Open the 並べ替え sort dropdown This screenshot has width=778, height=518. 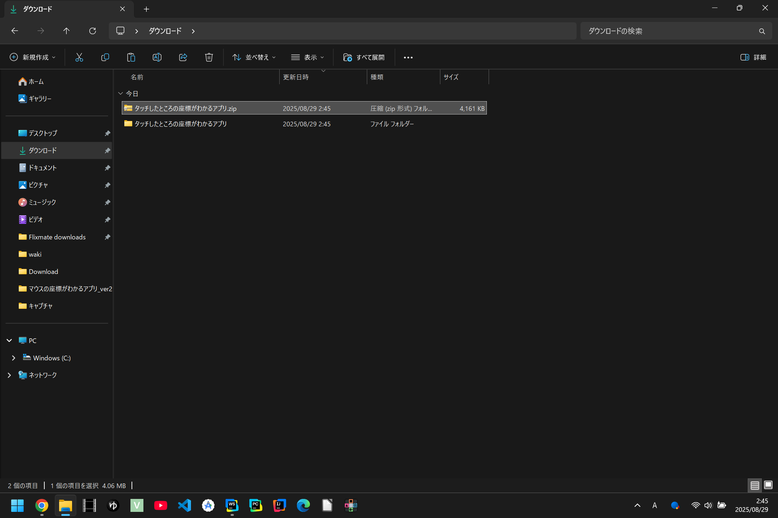click(254, 57)
